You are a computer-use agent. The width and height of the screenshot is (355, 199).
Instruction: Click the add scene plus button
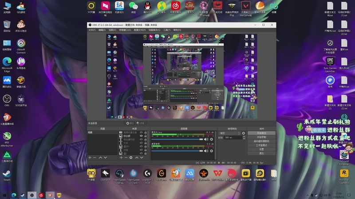[x=90, y=157]
